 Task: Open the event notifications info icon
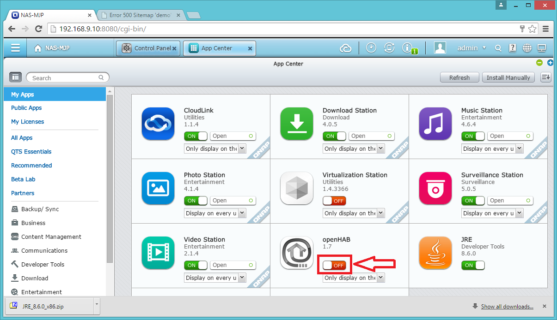pos(407,47)
